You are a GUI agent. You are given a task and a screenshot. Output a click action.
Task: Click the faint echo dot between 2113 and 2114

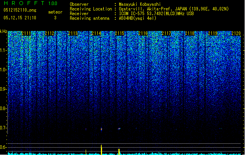pyautogui.click(x=86, y=129)
